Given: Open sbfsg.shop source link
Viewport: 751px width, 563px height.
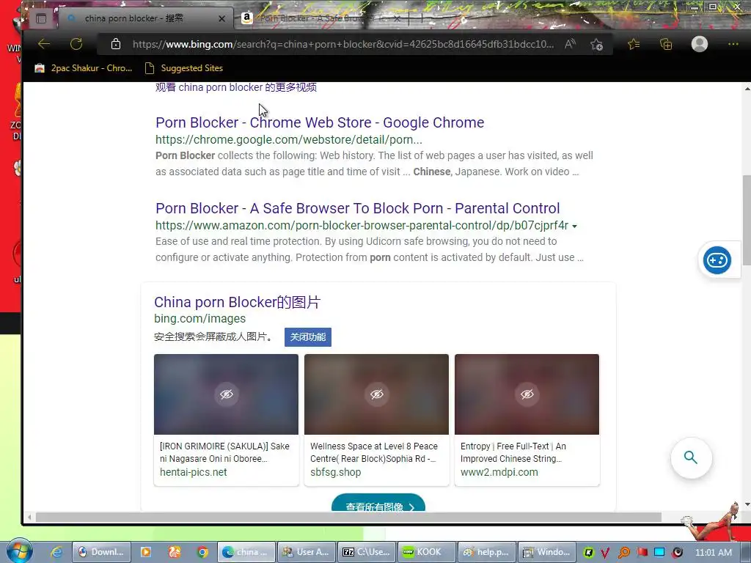Looking at the screenshot, I should pos(336,472).
